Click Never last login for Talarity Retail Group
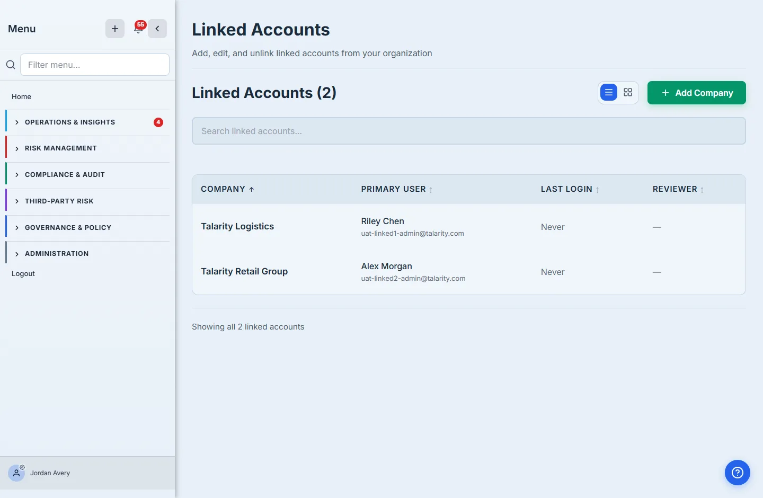763x498 pixels. pyautogui.click(x=553, y=272)
